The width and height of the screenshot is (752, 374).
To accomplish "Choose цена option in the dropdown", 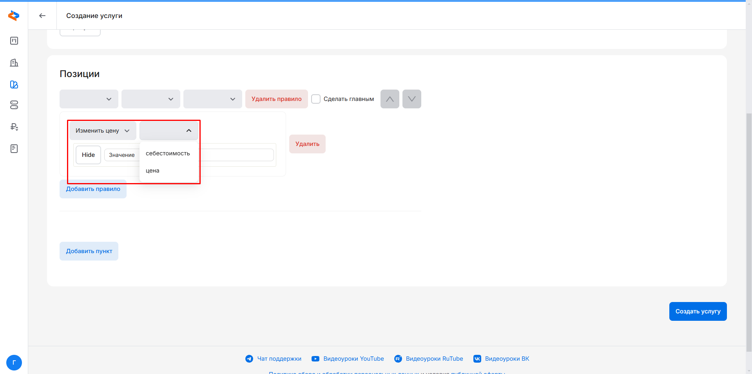I will click(x=152, y=171).
